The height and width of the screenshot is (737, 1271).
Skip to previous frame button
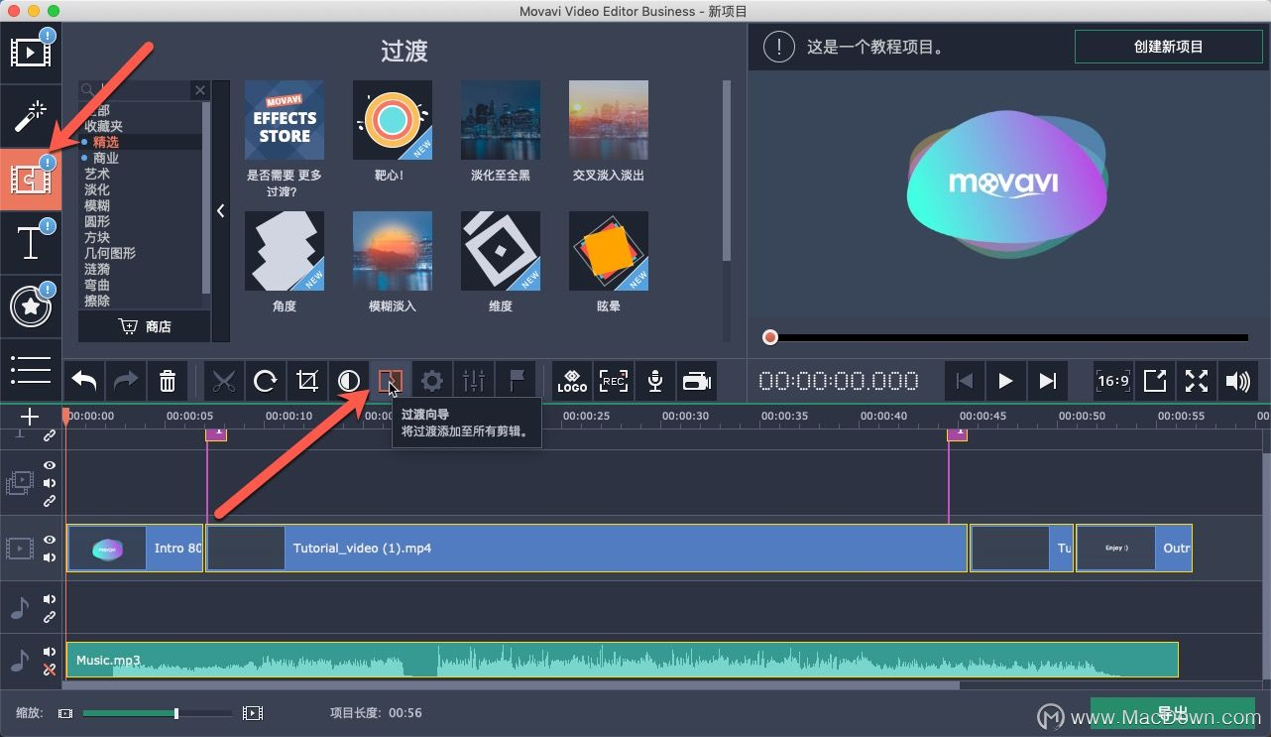[x=964, y=381]
